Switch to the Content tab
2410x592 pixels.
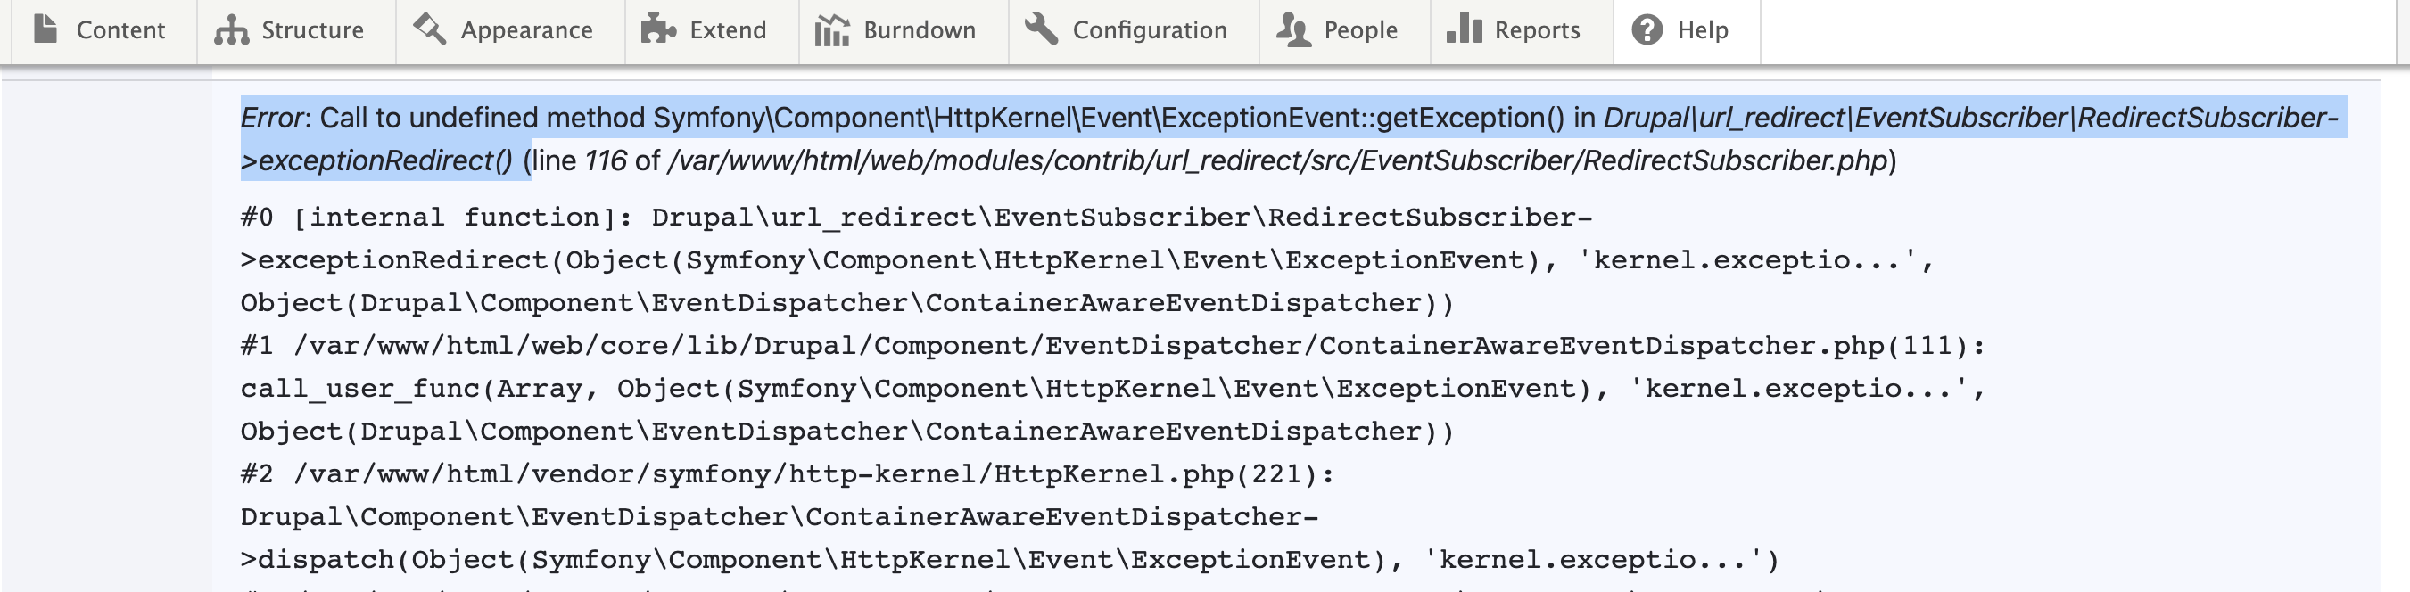point(122,30)
